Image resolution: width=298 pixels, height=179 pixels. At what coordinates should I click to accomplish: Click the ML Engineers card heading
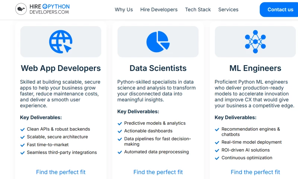(255, 68)
